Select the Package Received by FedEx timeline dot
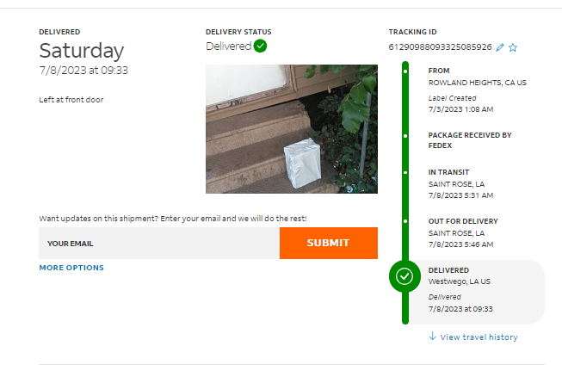Screen dimensions: 562x377 click(405, 135)
